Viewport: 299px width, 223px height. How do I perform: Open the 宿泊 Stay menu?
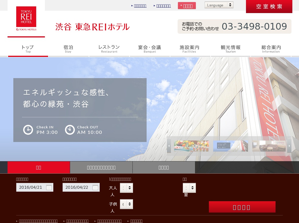pos(68,49)
